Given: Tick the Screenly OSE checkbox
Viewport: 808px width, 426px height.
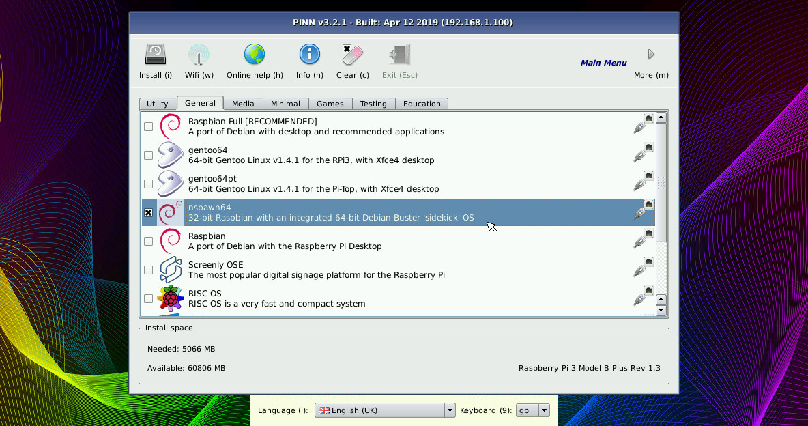Looking at the screenshot, I should (x=148, y=270).
